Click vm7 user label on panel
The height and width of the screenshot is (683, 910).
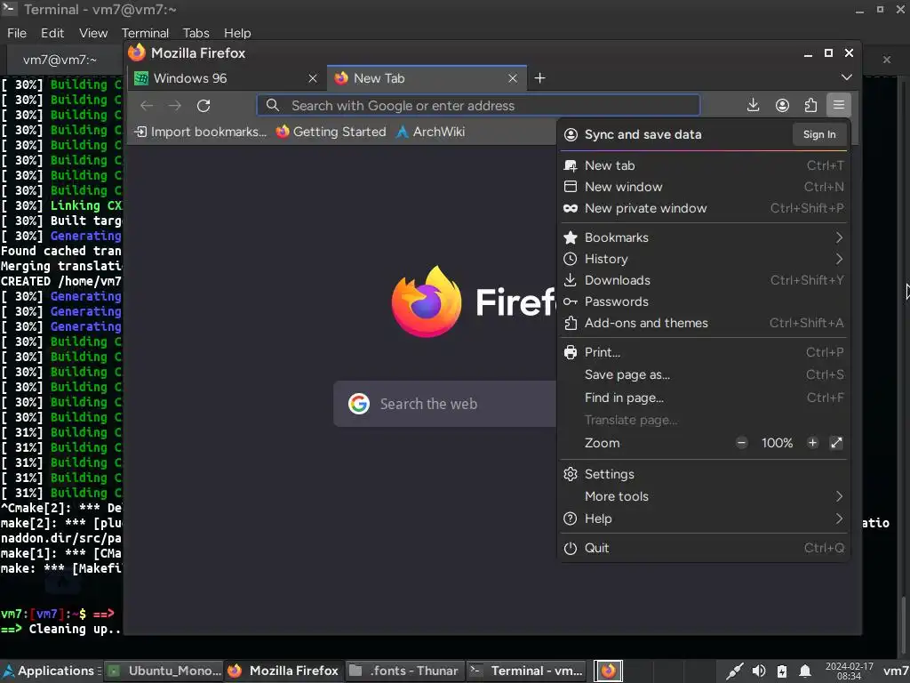coord(896,671)
